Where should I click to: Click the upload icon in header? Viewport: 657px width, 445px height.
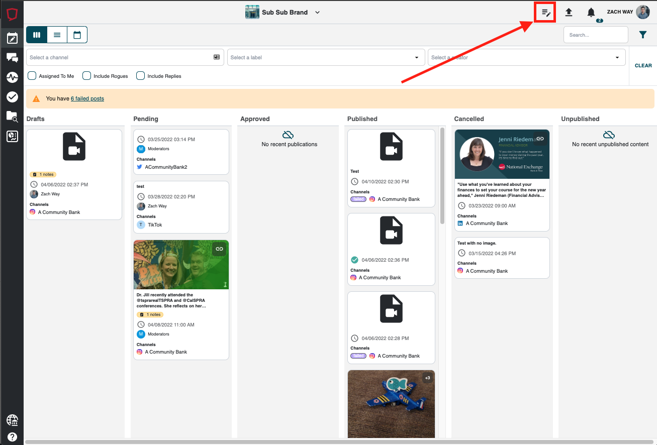569,13
